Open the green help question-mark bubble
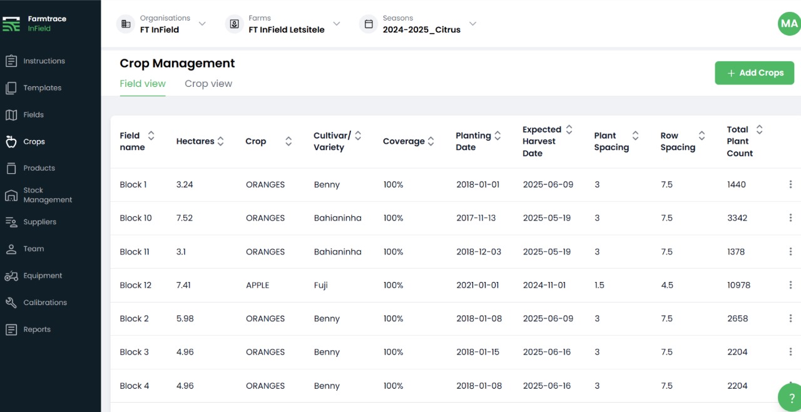This screenshot has width=801, height=412. click(790, 397)
